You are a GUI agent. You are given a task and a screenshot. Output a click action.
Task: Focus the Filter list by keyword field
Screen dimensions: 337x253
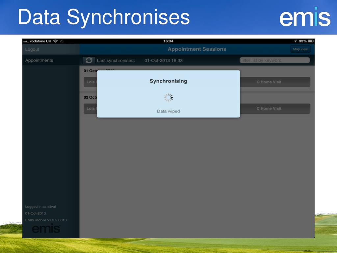coord(275,60)
